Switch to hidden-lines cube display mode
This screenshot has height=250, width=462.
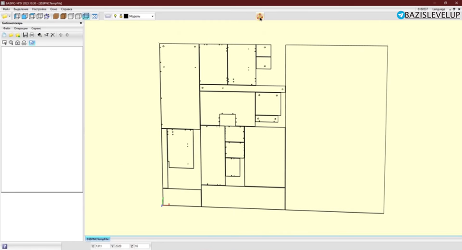(x=78, y=16)
